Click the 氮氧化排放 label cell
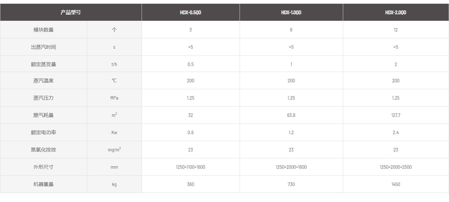This screenshot has width=449, height=202. pos(44,150)
